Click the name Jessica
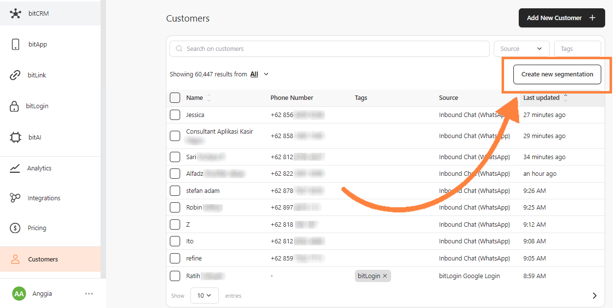 195,115
